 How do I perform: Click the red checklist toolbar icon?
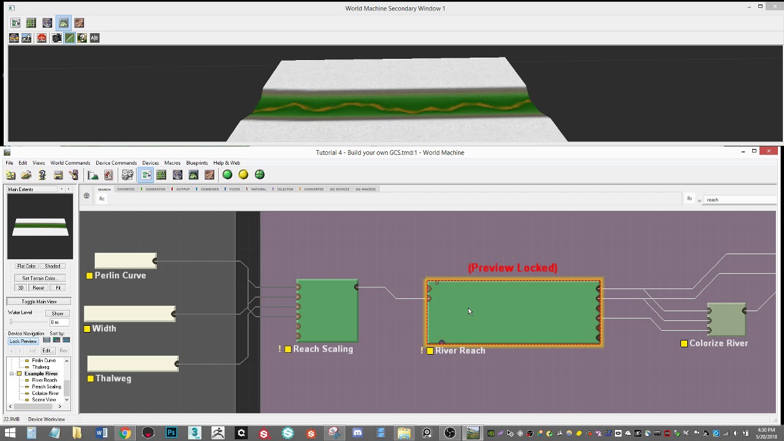(x=108, y=175)
